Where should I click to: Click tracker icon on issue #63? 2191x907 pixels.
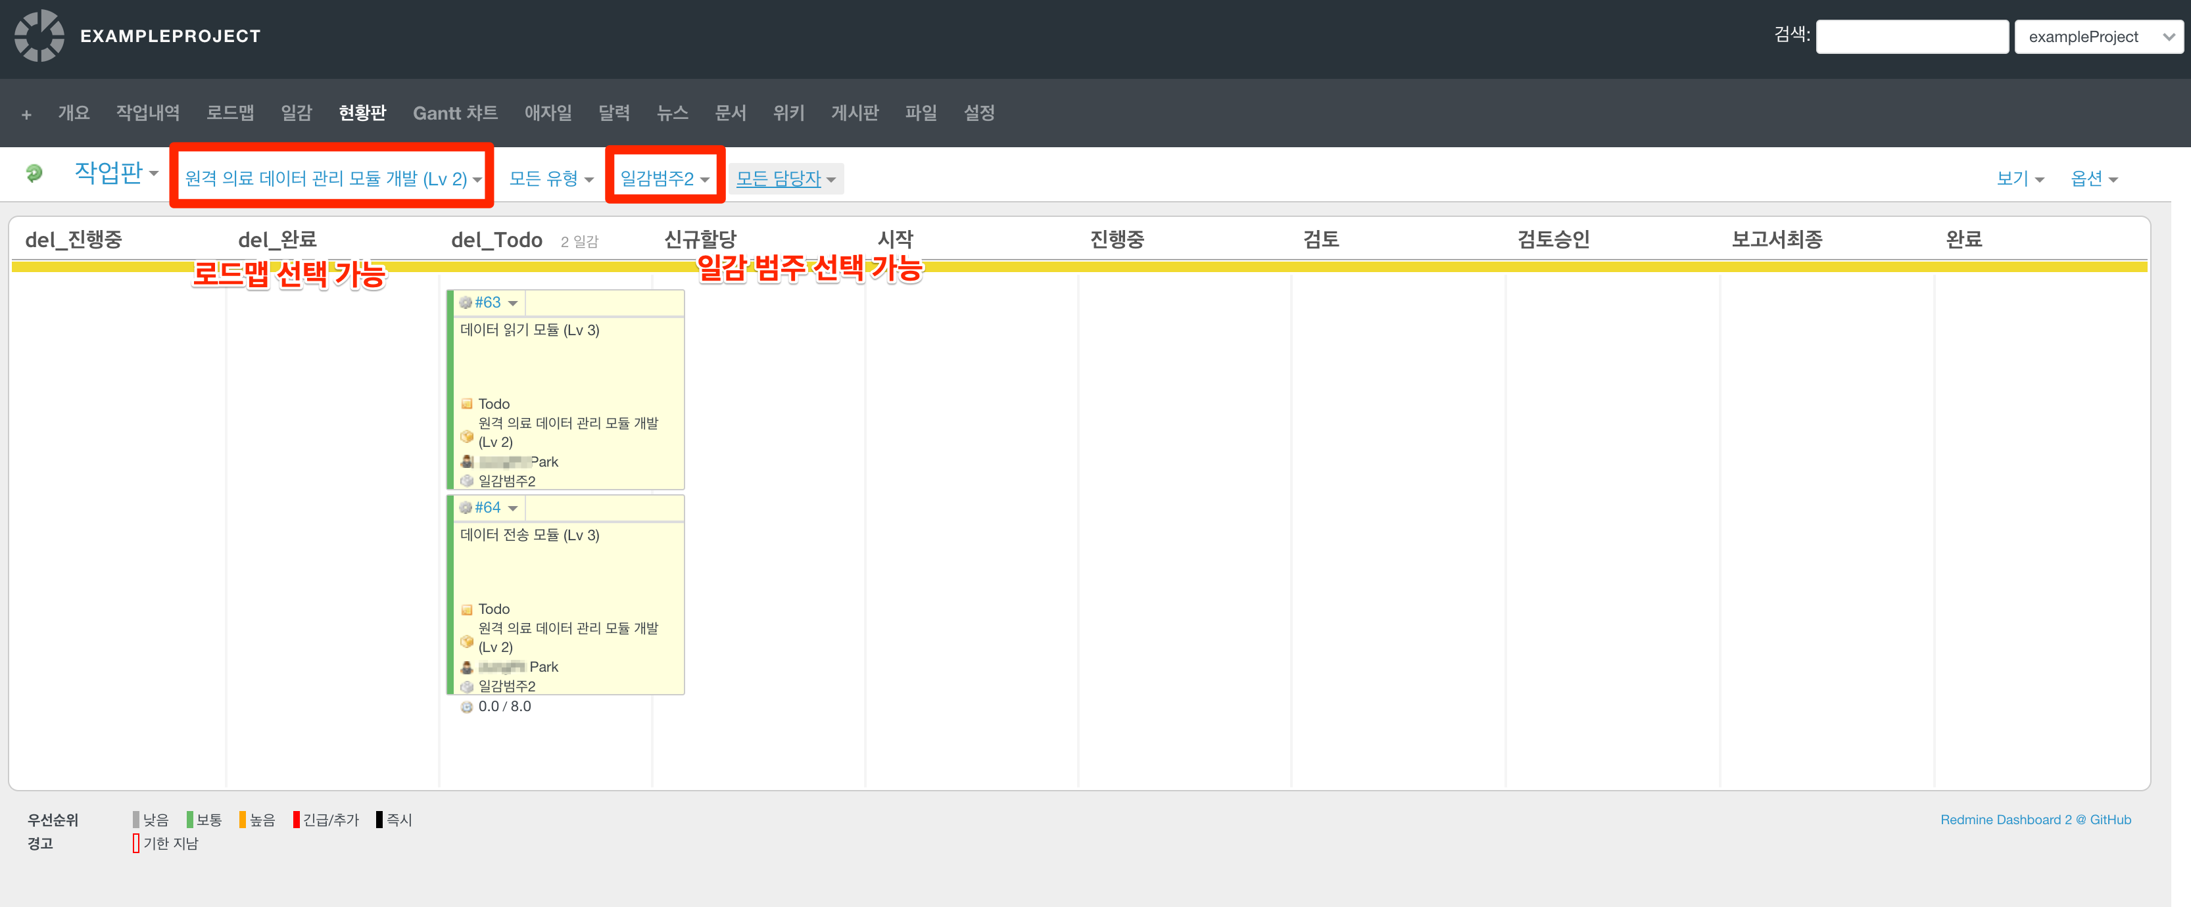point(466,302)
